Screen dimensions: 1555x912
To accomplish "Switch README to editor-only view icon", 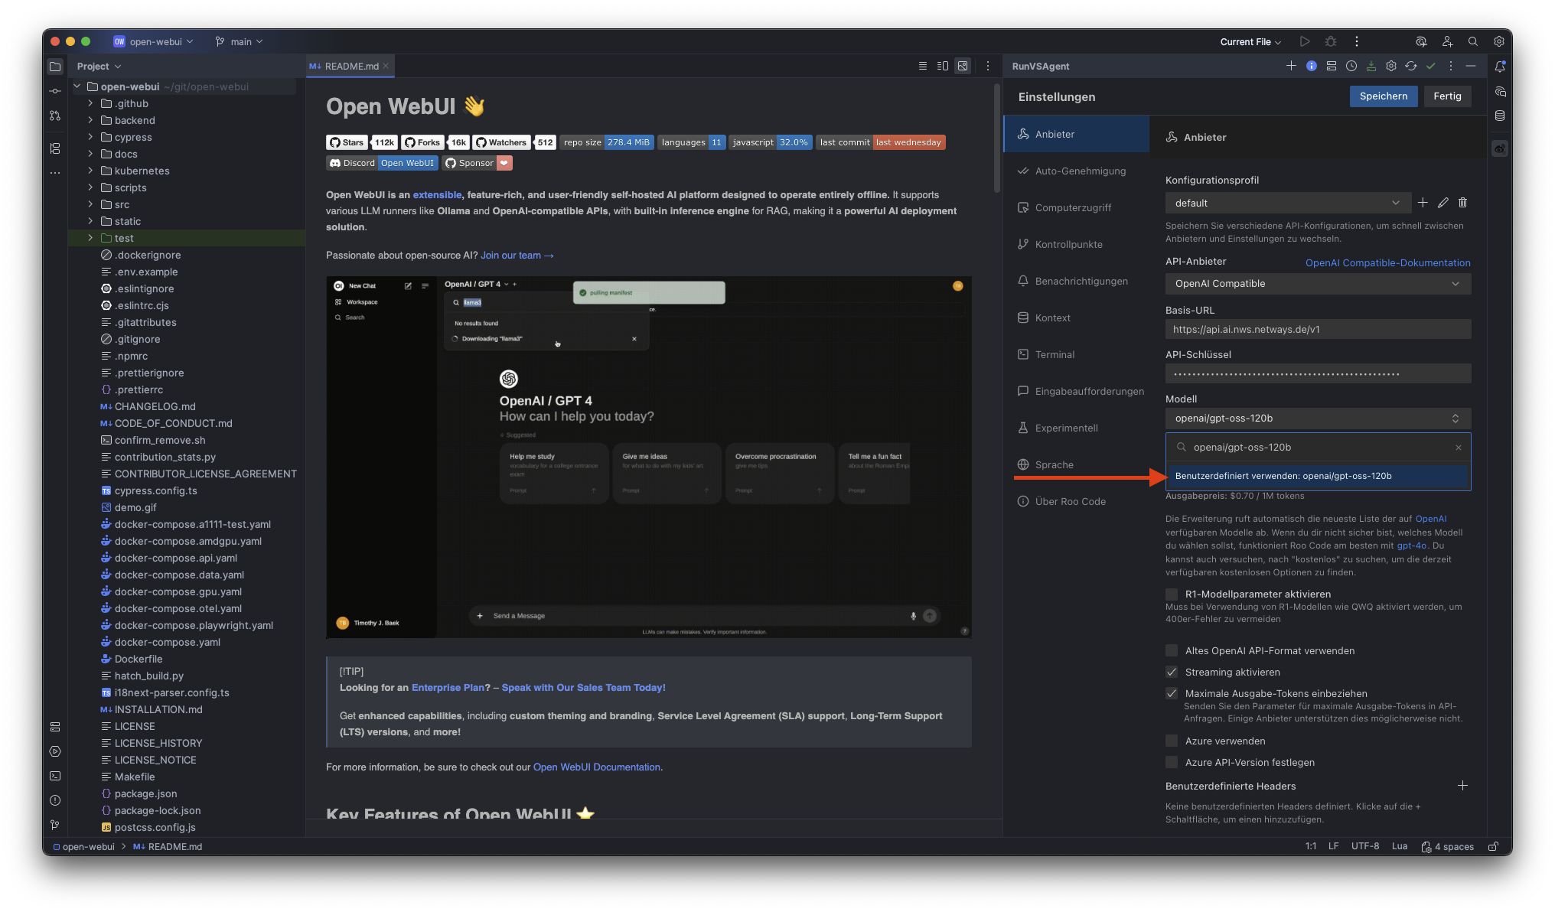I will [923, 66].
